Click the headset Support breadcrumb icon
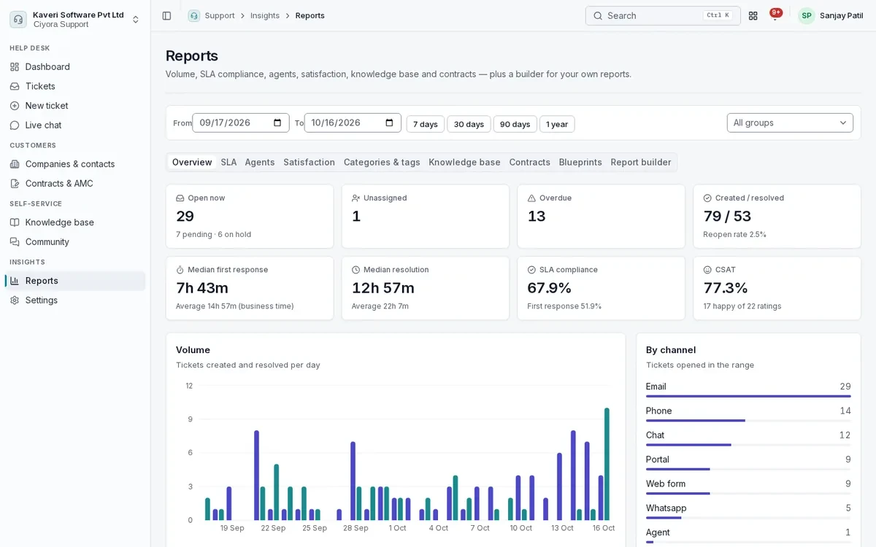This screenshot has width=876, height=547. click(x=193, y=15)
